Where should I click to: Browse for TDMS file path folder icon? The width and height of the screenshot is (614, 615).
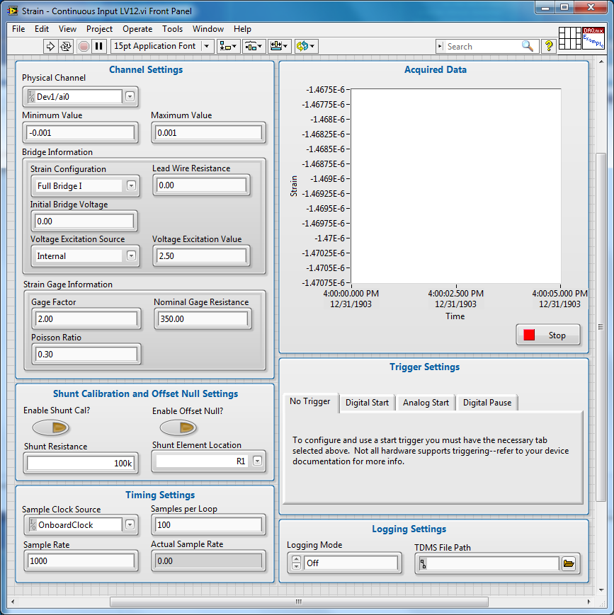(x=568, y=564)
